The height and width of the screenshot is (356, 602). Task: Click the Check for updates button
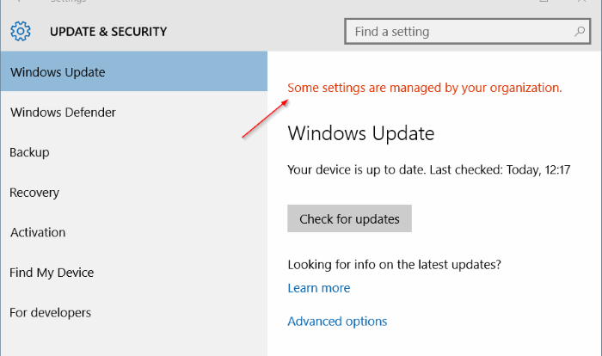tap(349, 218)
